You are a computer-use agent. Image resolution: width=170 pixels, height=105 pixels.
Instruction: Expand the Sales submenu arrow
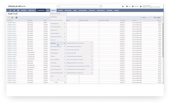(x=65, y=76)
